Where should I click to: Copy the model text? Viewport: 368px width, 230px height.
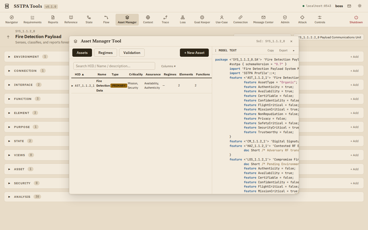click(271, 51)
